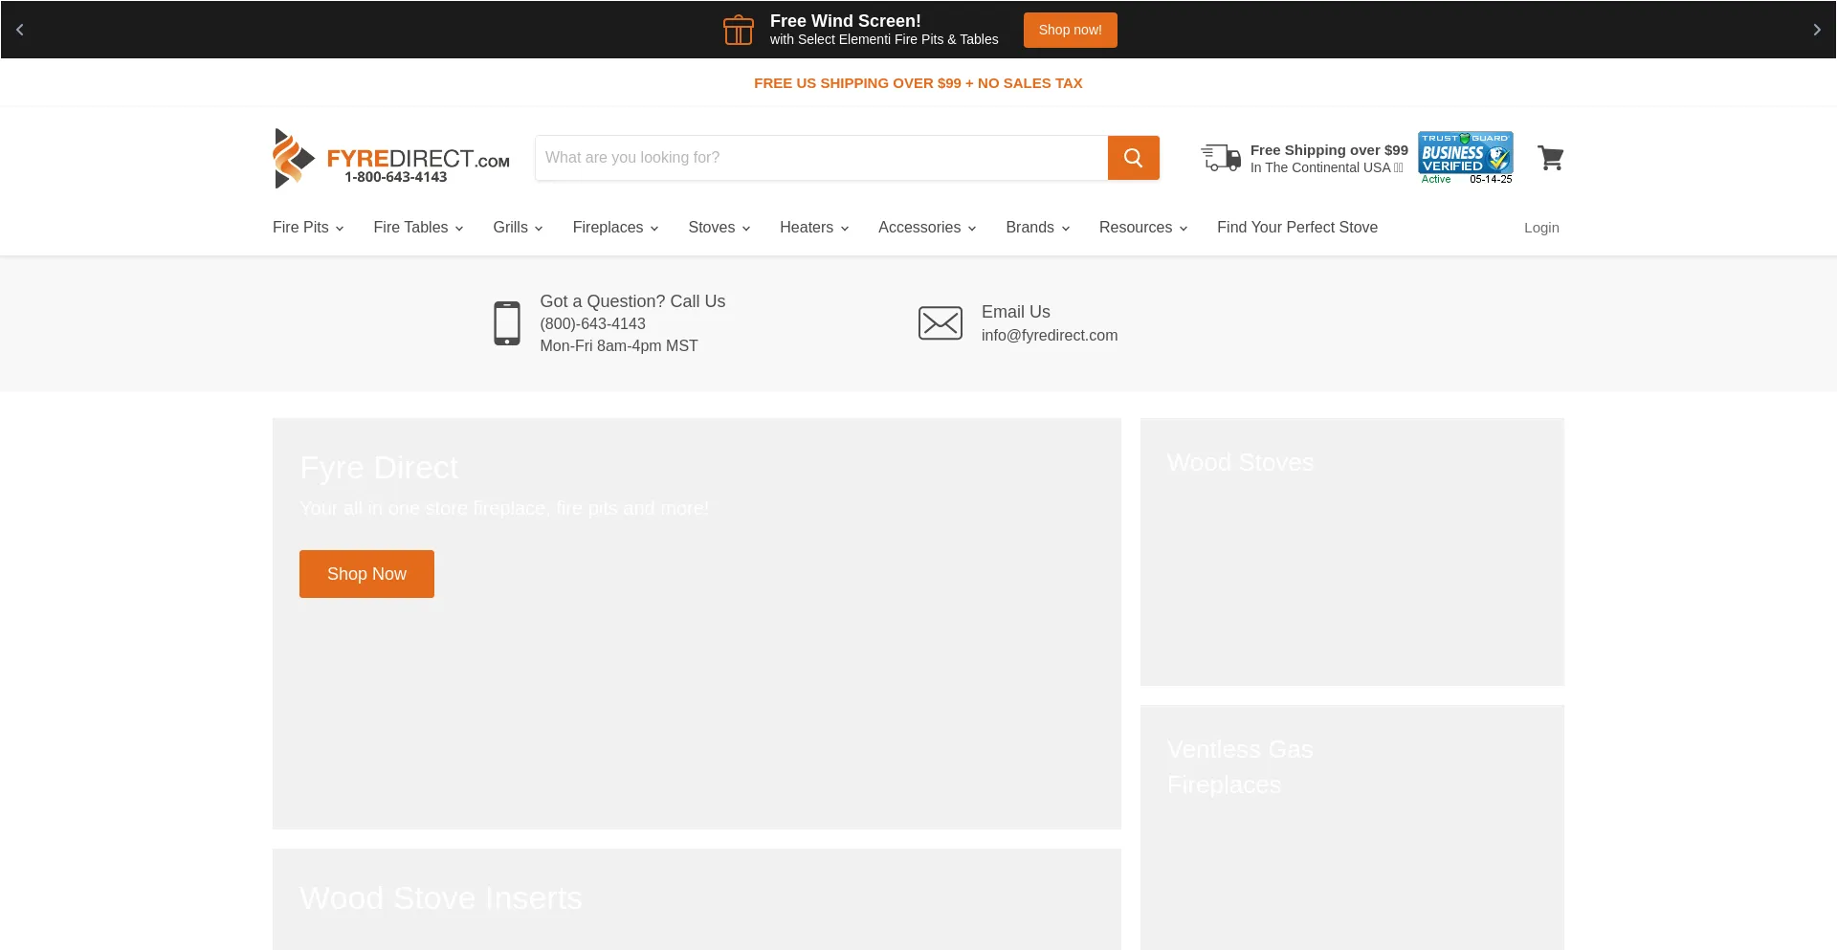
Task: Expand the Fire Pits menu
Action: tap(307, 228)
